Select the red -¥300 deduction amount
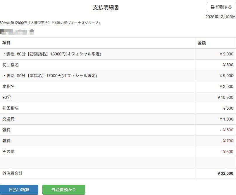This screenshot has width=236, height=195. coord(226,152)
